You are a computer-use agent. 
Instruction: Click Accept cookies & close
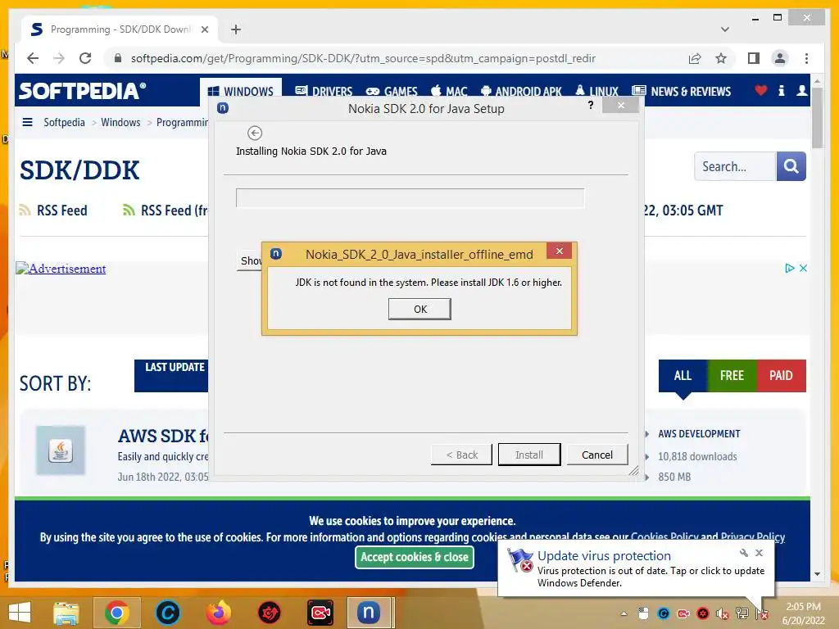tap(414, 557)
